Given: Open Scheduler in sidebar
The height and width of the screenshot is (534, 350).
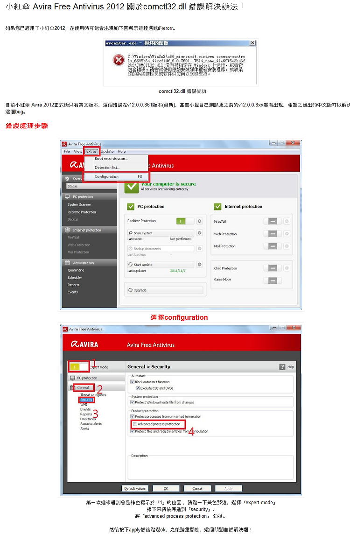Looking at the screenshot, I should pos(75,278).
